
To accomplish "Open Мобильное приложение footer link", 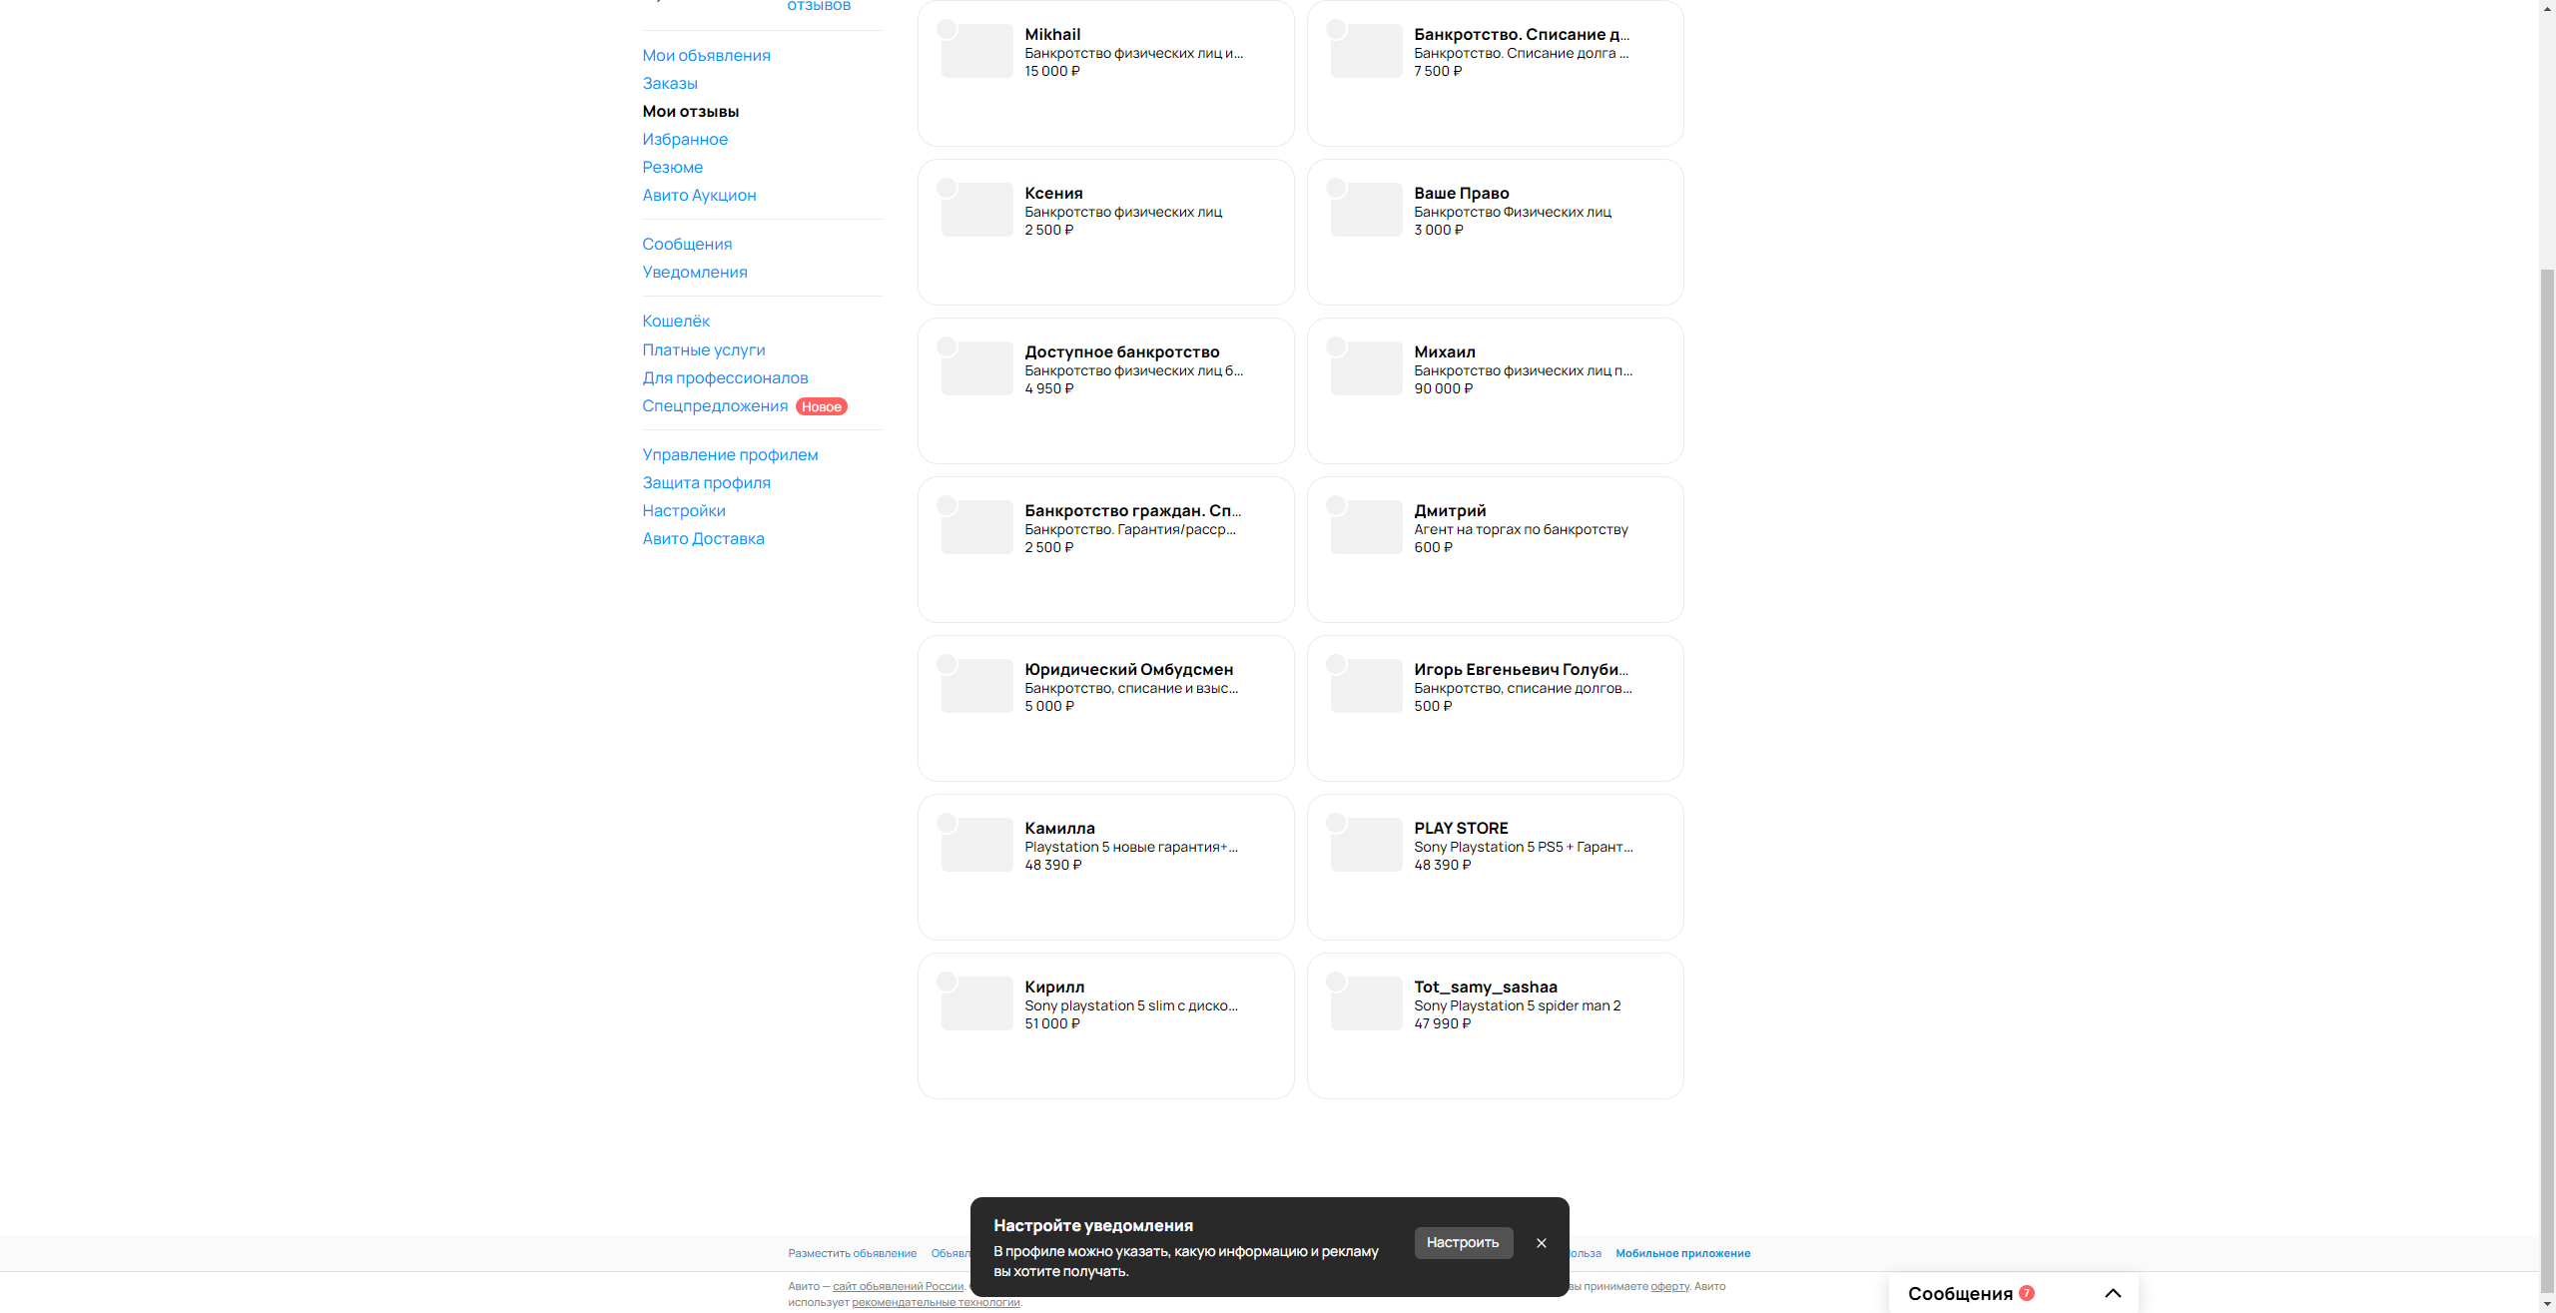I will pyautogui.click(x=1682, y=1254).
